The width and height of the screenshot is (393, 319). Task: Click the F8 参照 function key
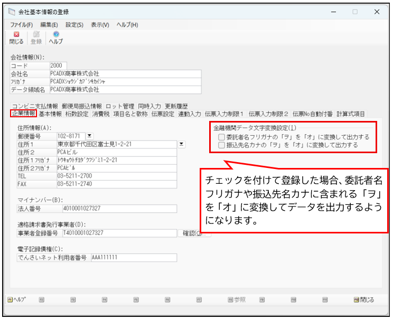pyautogui.click(x=237, y=299)
